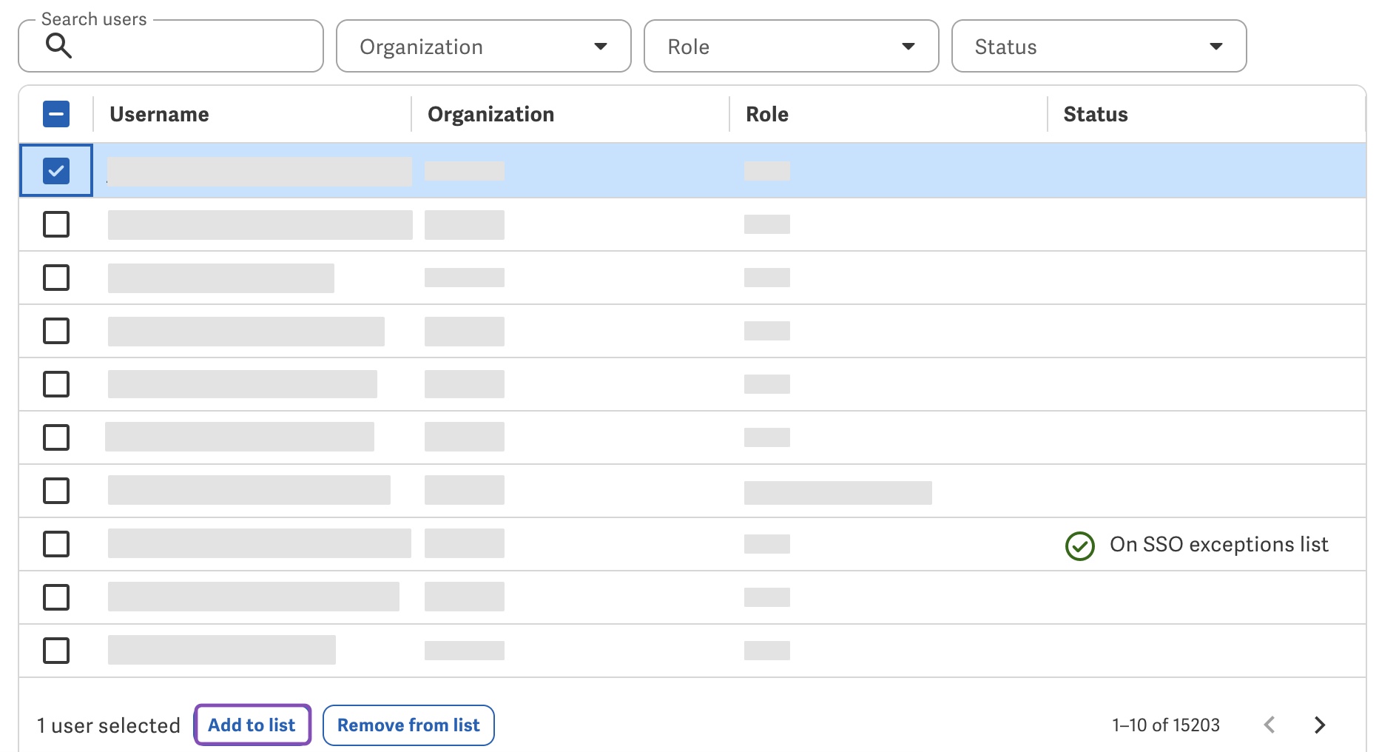Focus the Search users input field
This screenshot has width=1379, height=752.
[x=171, y=46]
